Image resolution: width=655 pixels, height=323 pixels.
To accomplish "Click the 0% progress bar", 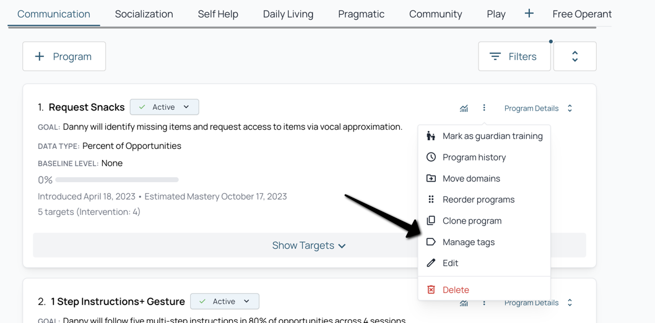I will tap(117, 180).
